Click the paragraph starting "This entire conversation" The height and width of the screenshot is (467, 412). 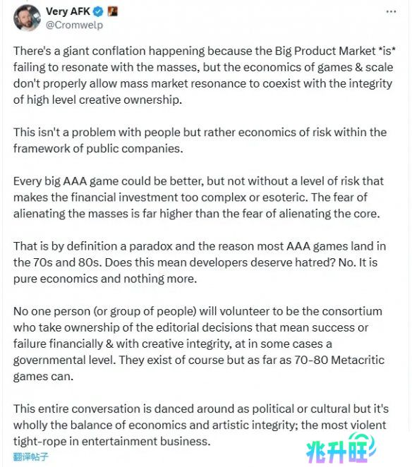201,425
